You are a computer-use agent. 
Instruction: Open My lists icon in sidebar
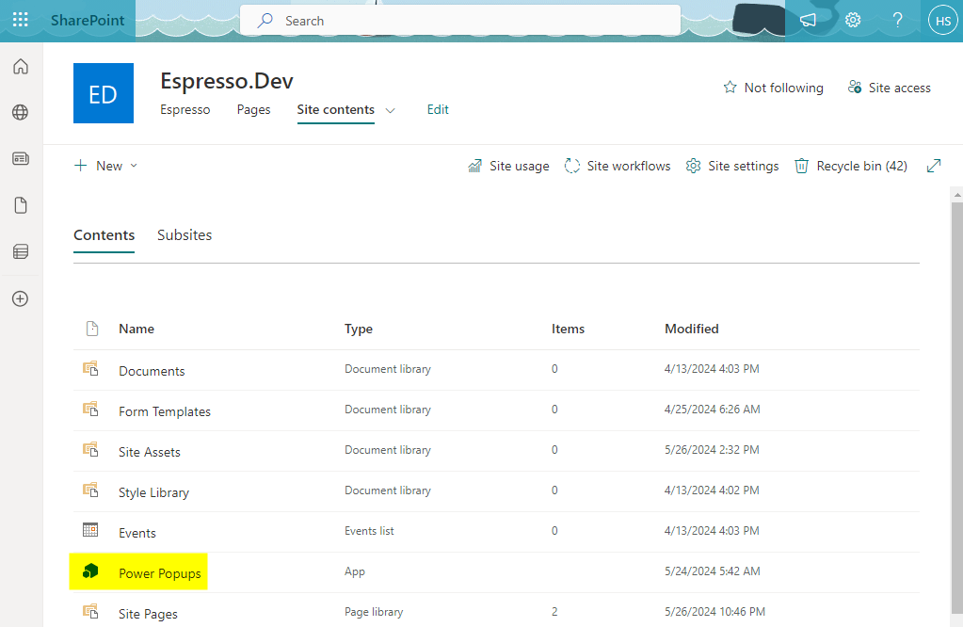point(21,251)
